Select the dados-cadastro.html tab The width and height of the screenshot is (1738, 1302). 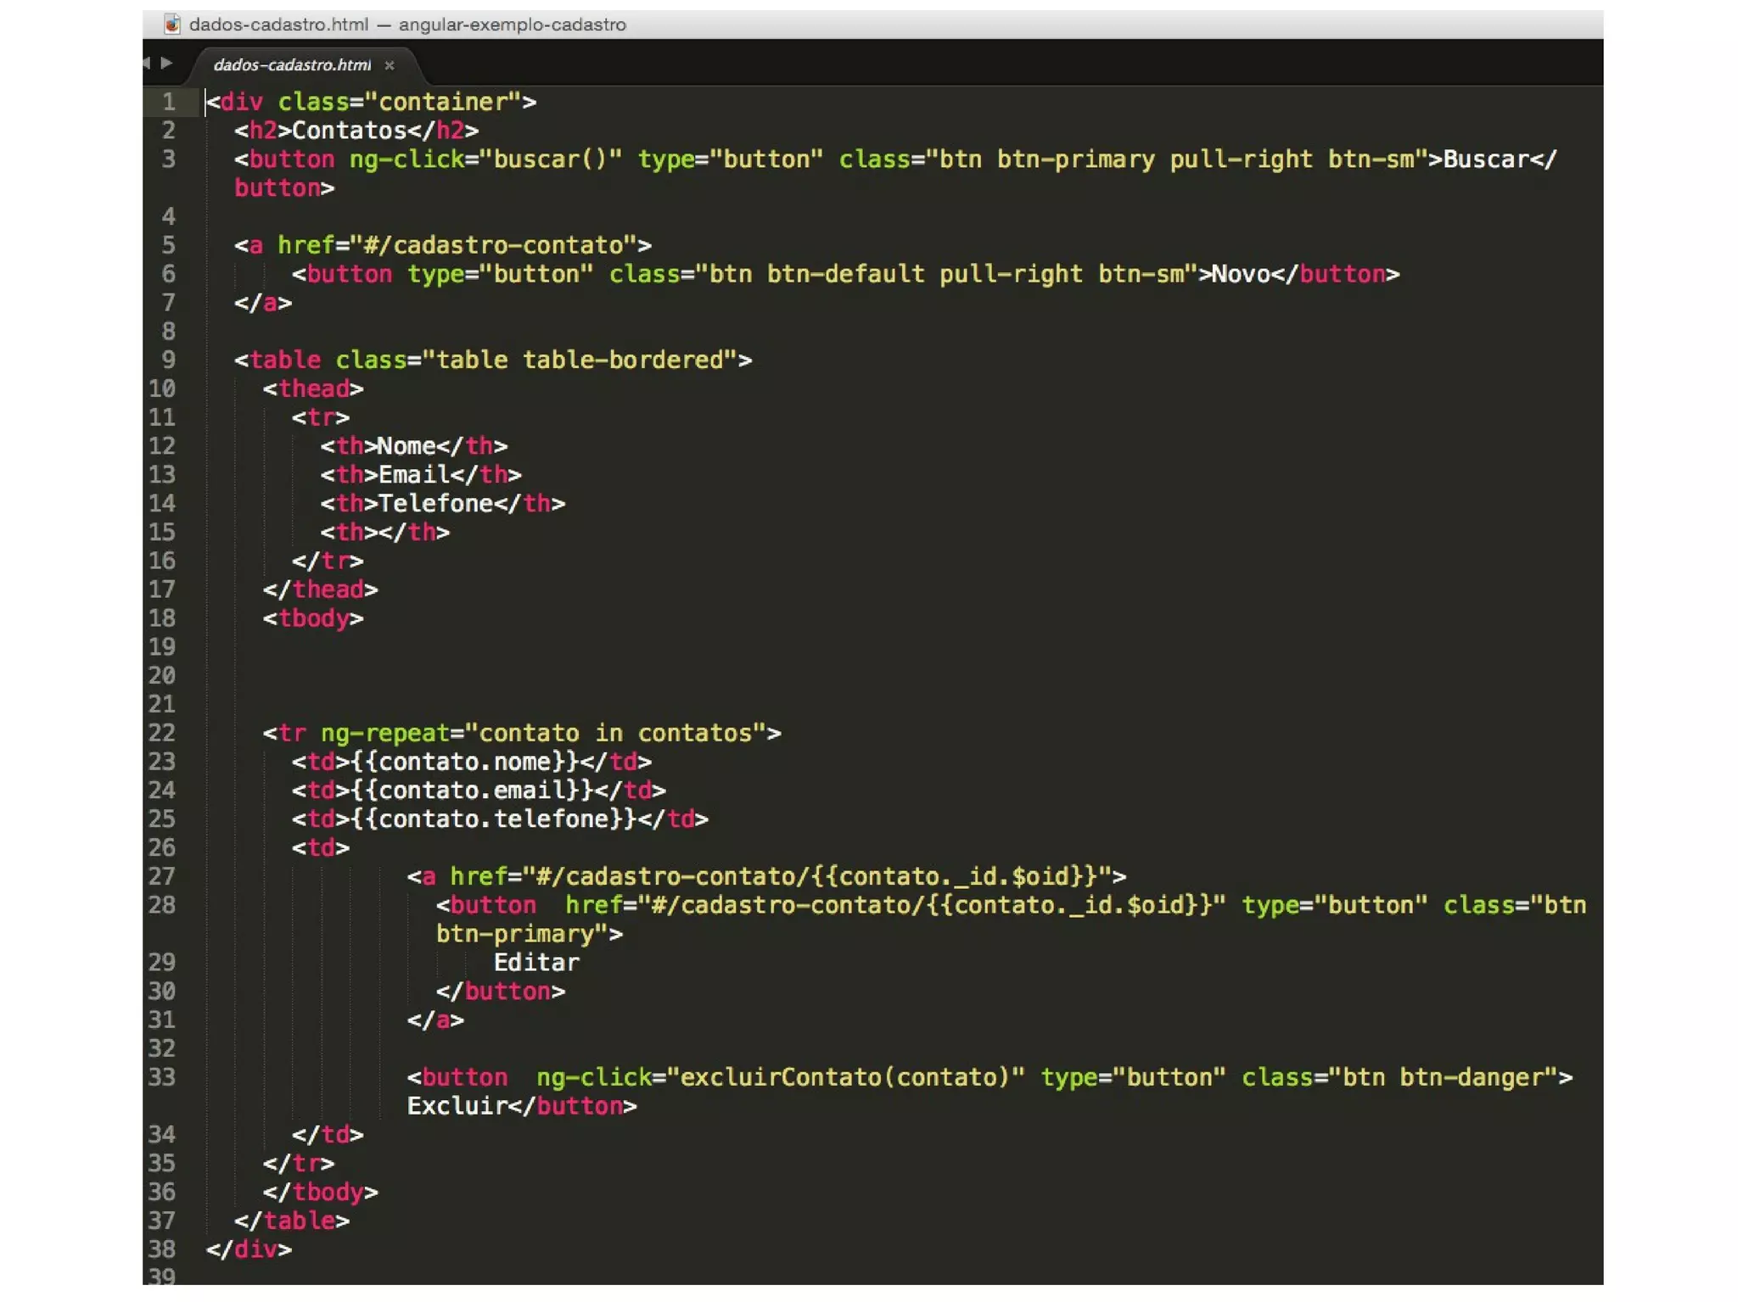(x=291, y=65)
